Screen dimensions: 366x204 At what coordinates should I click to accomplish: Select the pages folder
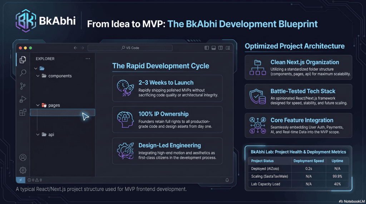(54, 105)
